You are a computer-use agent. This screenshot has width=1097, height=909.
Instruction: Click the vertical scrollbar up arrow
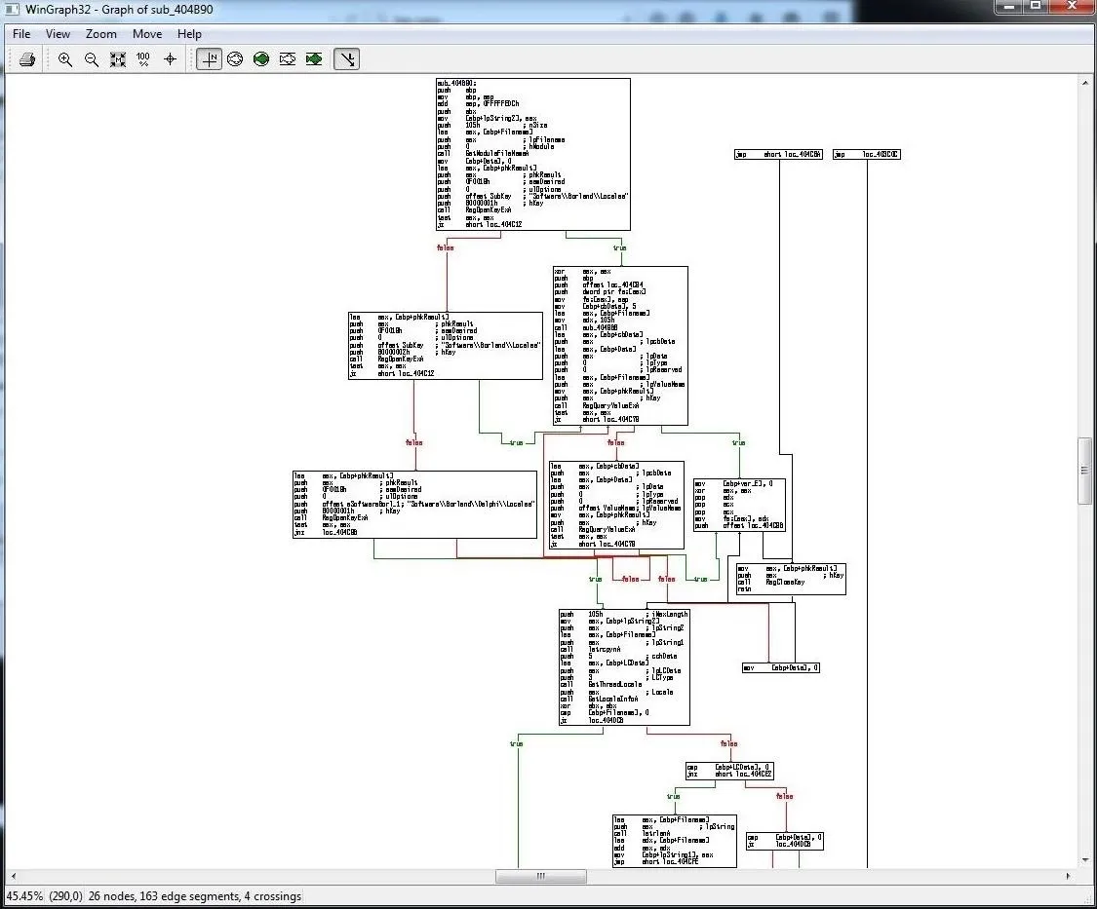(x=1085, y=82)
